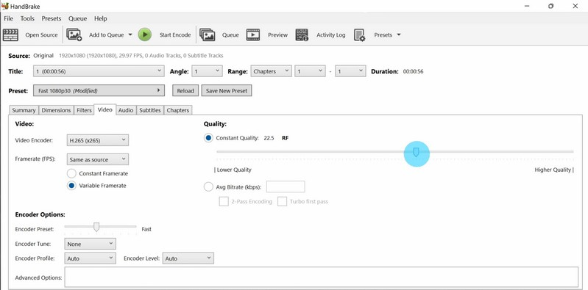Enable the Turbo first pass checkbox
The image size is (588, 290).
point(282,201)
